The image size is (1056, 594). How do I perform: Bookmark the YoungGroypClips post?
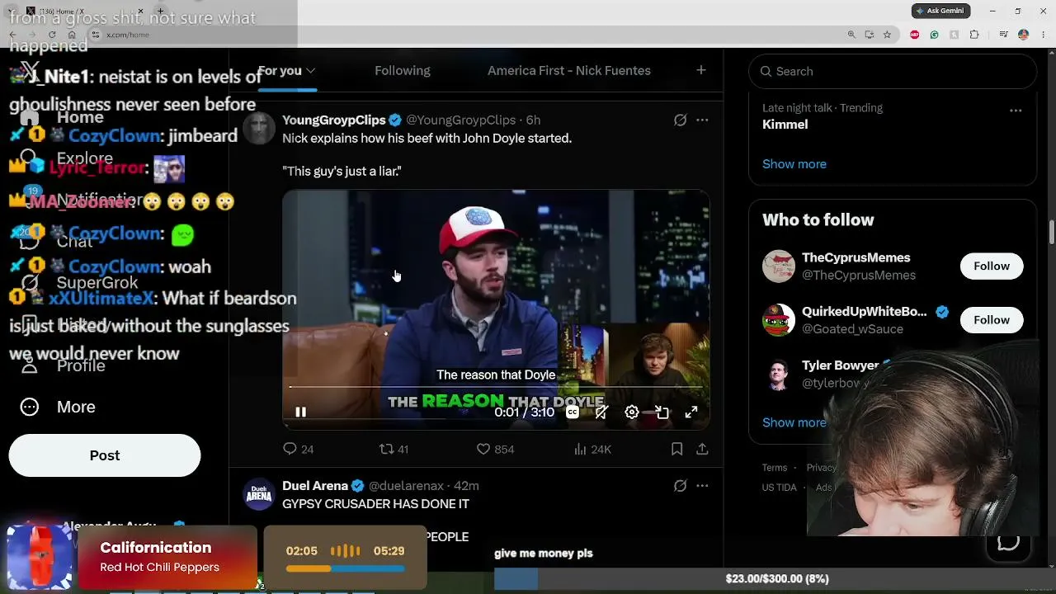click(x=676, y=449)
